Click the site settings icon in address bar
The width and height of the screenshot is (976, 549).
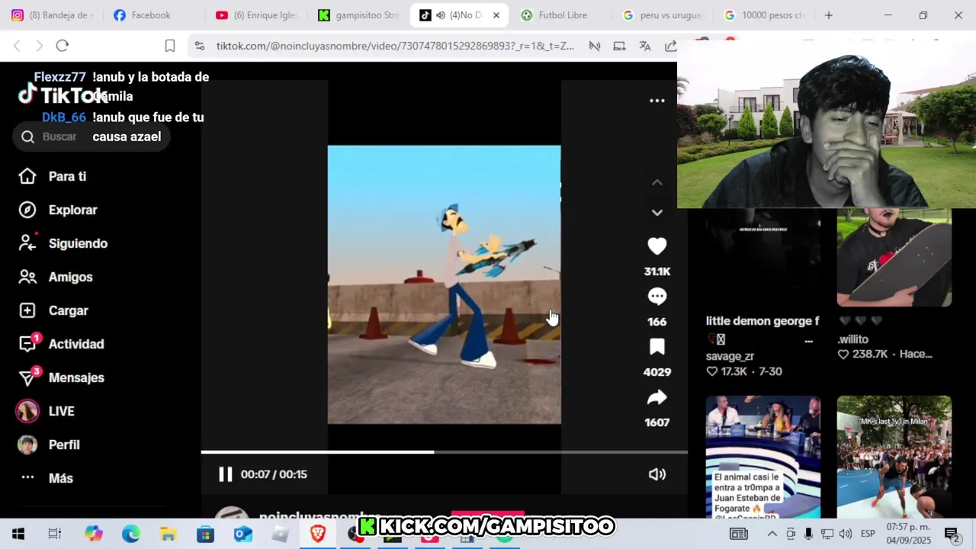pyautogui.click(x=200, y=46)
